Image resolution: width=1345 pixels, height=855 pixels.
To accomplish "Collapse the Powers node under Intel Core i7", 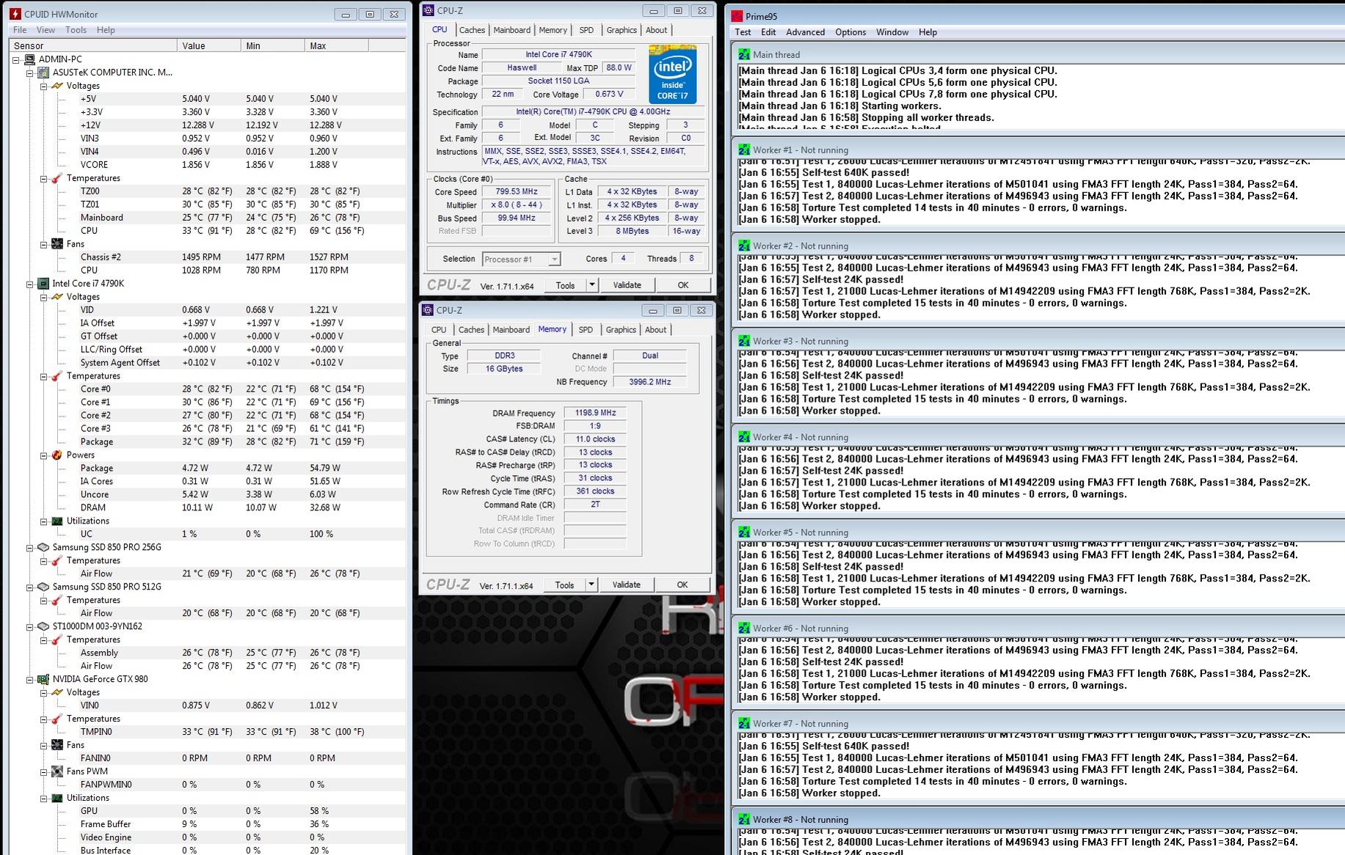I will tap(43, 455).
